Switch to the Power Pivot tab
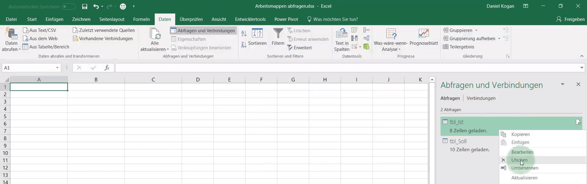The height and width of the screenshot is (184, 587). [286, 19]
